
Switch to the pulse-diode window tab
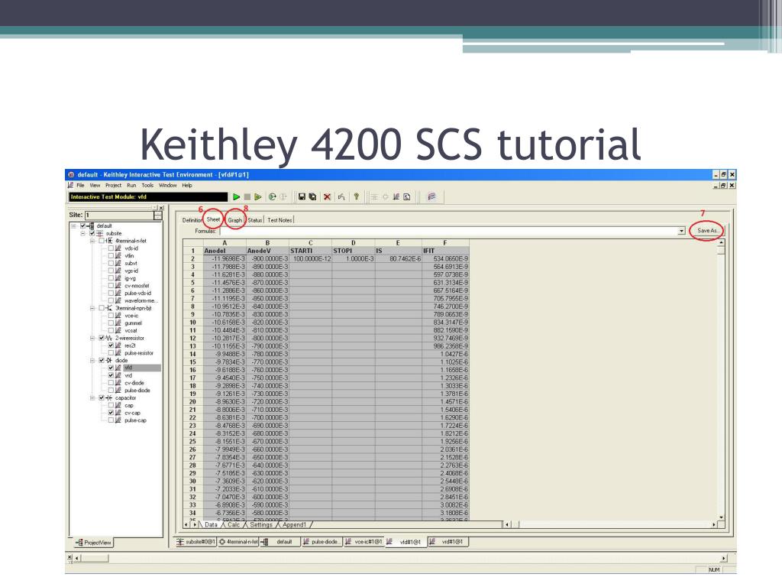[322, 542]
